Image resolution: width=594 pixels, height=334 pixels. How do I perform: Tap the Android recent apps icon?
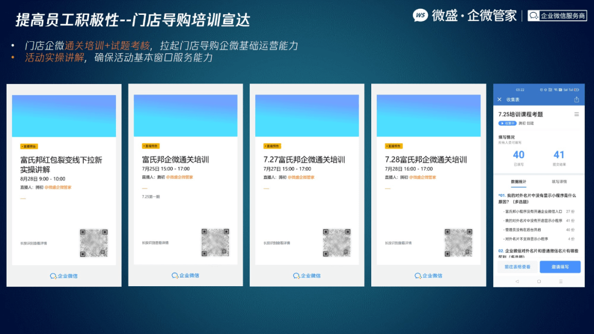coord(560,281)
